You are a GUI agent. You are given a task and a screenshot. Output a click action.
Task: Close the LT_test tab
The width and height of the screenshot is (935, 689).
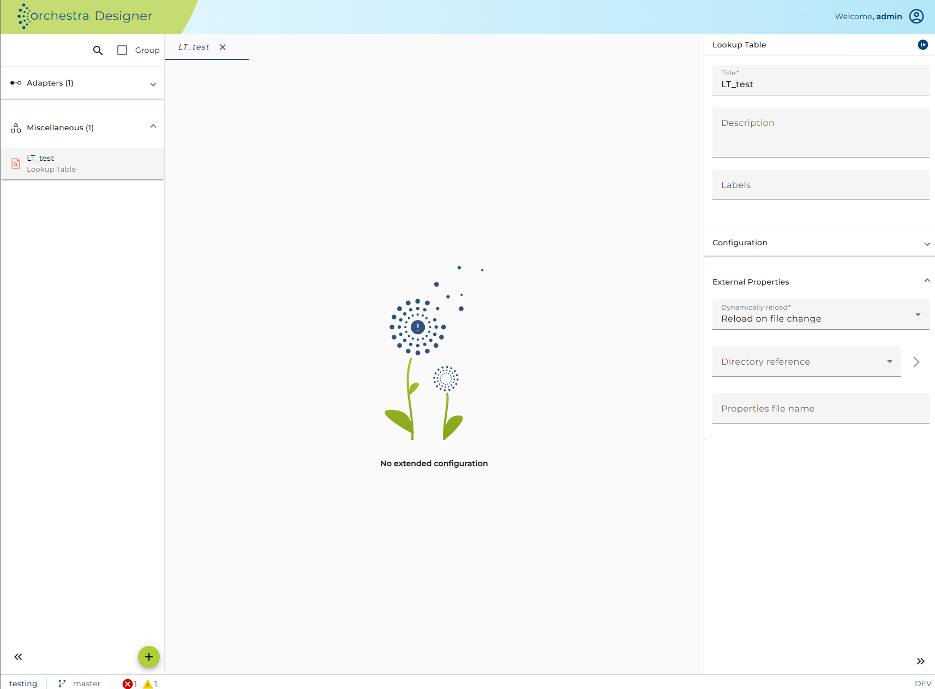click(223, 47)
